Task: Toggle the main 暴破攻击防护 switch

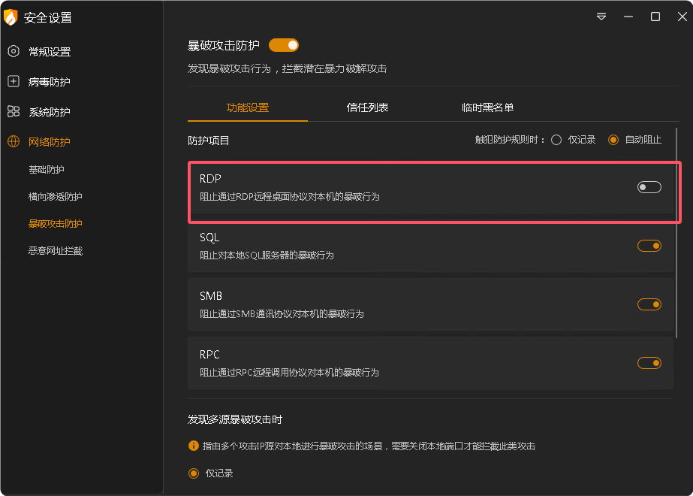Action: (284, 45)
